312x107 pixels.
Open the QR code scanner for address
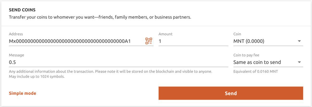148,41
